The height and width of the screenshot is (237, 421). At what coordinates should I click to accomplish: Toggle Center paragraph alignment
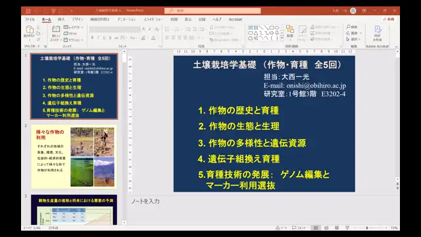(x=173, y=38)
